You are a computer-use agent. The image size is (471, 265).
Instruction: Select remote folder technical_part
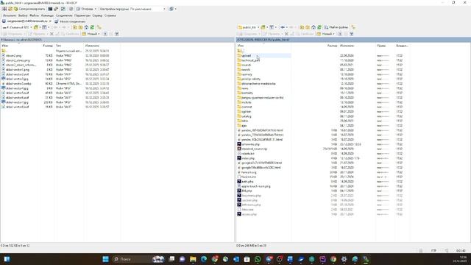point(250,60)
